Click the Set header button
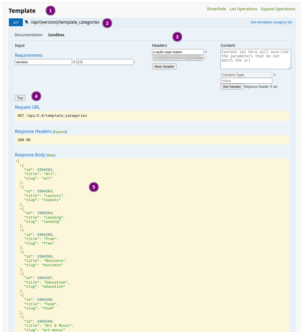Viewport: 301px width, 332px height. click(x=232, y=87)
